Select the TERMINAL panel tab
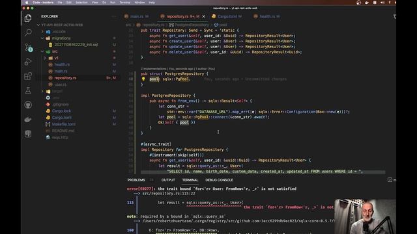Viewport: 417px width, 234px height. pyautogui.click(x=190, y=180)
